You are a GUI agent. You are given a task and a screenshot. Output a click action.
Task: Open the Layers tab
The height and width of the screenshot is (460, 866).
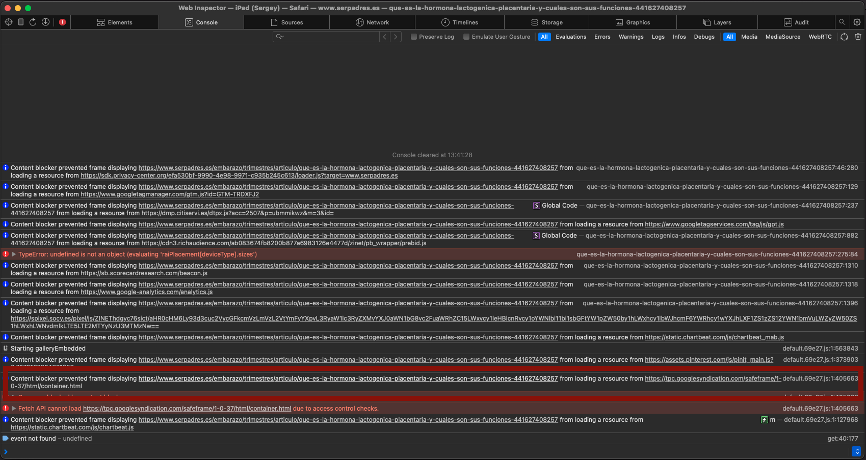click(717, 22)
